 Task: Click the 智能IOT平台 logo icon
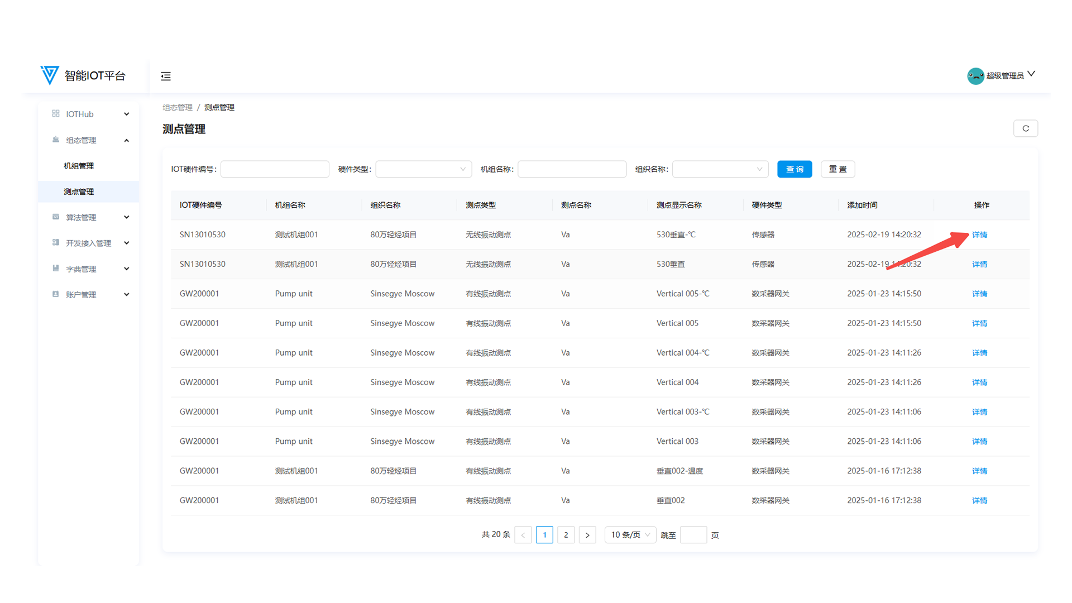(x=50, y=75)
